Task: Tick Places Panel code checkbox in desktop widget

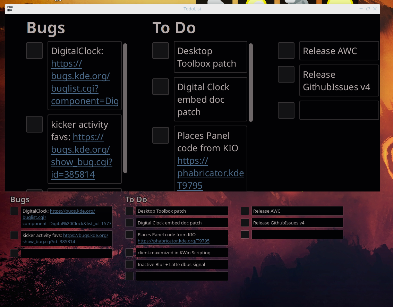Action: click(129, 234)
